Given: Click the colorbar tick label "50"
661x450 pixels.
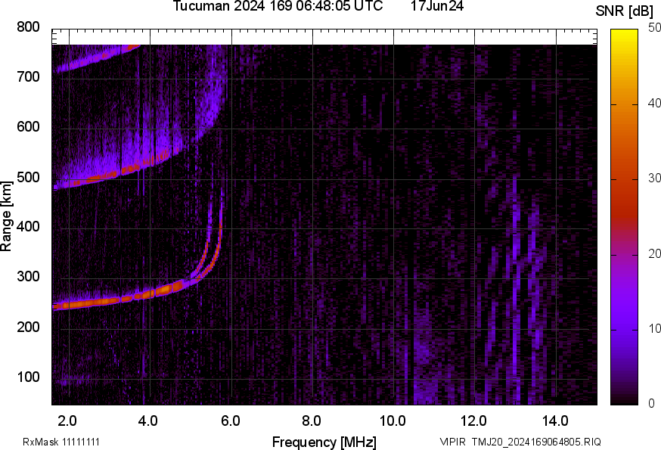Looking at the screenshot, I should click(x=654, y=28).
